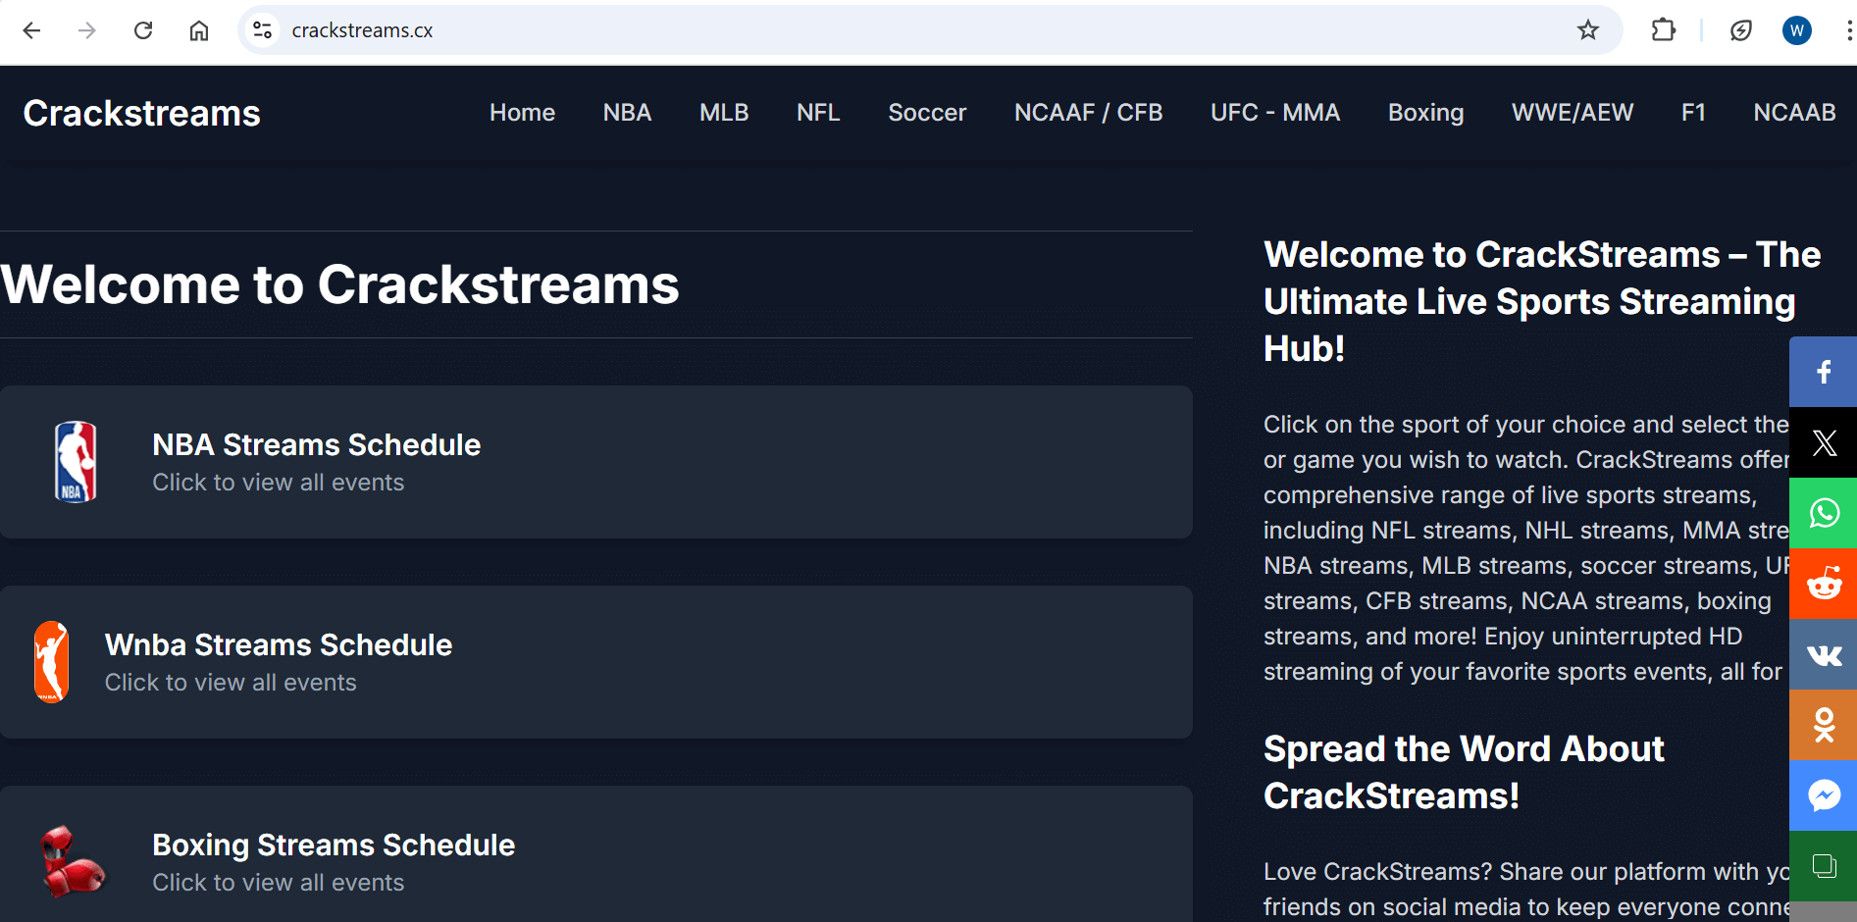Viewport: 1857px width, 922px height.
Task: Click the 'Welcome to Crackstreams' main heading
Action: (x=339, y=285)
